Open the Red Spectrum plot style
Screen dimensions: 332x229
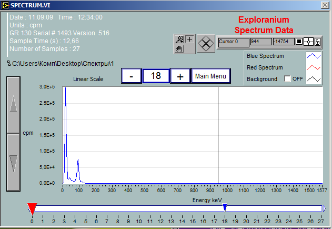coord(315,67)
